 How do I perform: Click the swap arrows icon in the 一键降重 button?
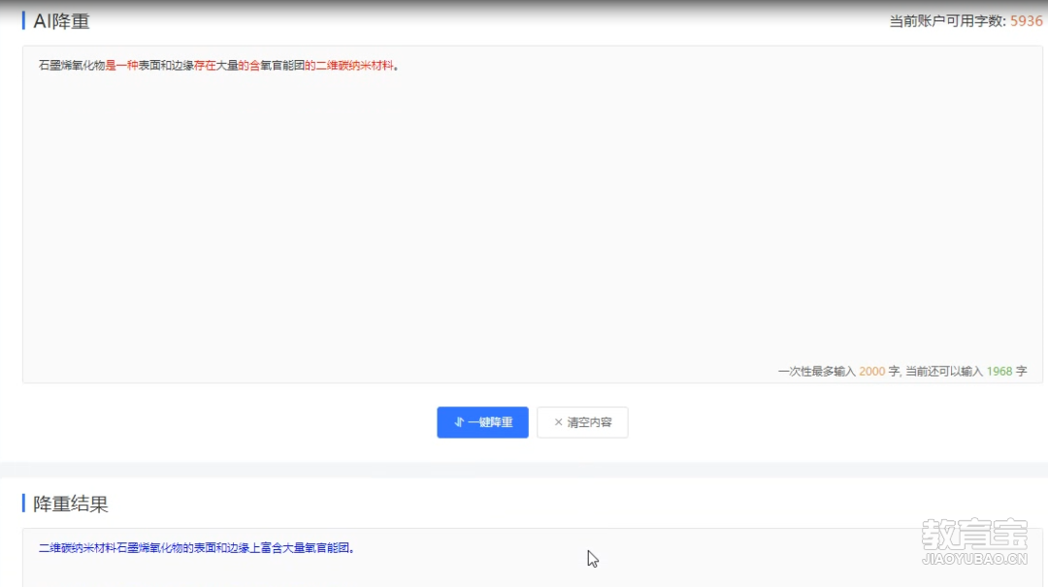point(458,422)
